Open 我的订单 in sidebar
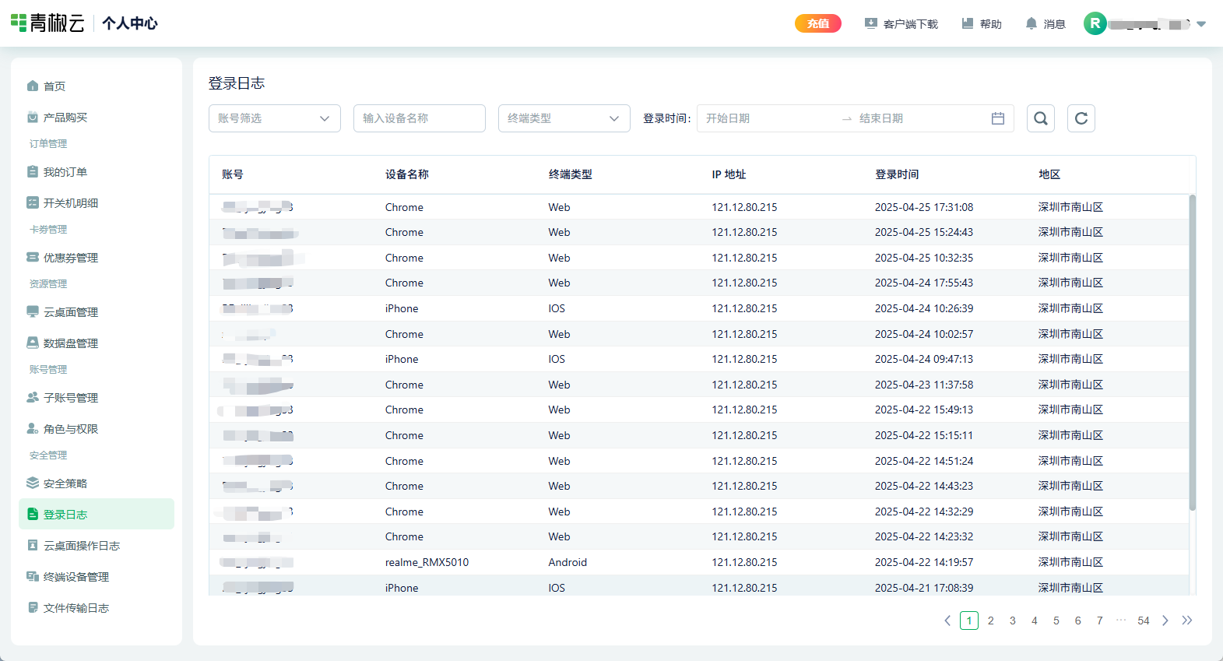 [x=97, y=171]
